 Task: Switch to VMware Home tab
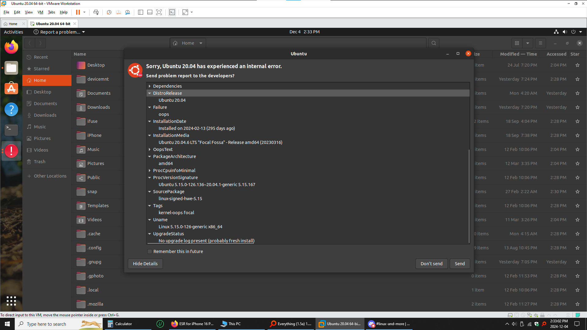coord(13,24)
